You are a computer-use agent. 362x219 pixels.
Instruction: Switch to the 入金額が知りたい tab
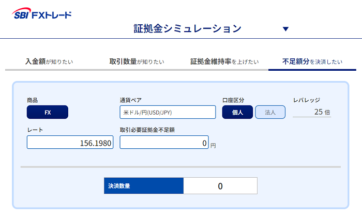pyautogui.click(x=49, y=61)
